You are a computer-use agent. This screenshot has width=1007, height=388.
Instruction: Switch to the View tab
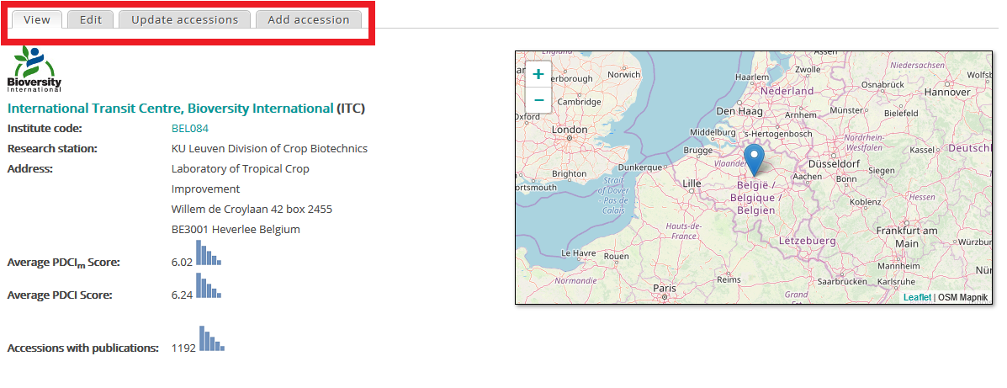[x=37, y=20]
